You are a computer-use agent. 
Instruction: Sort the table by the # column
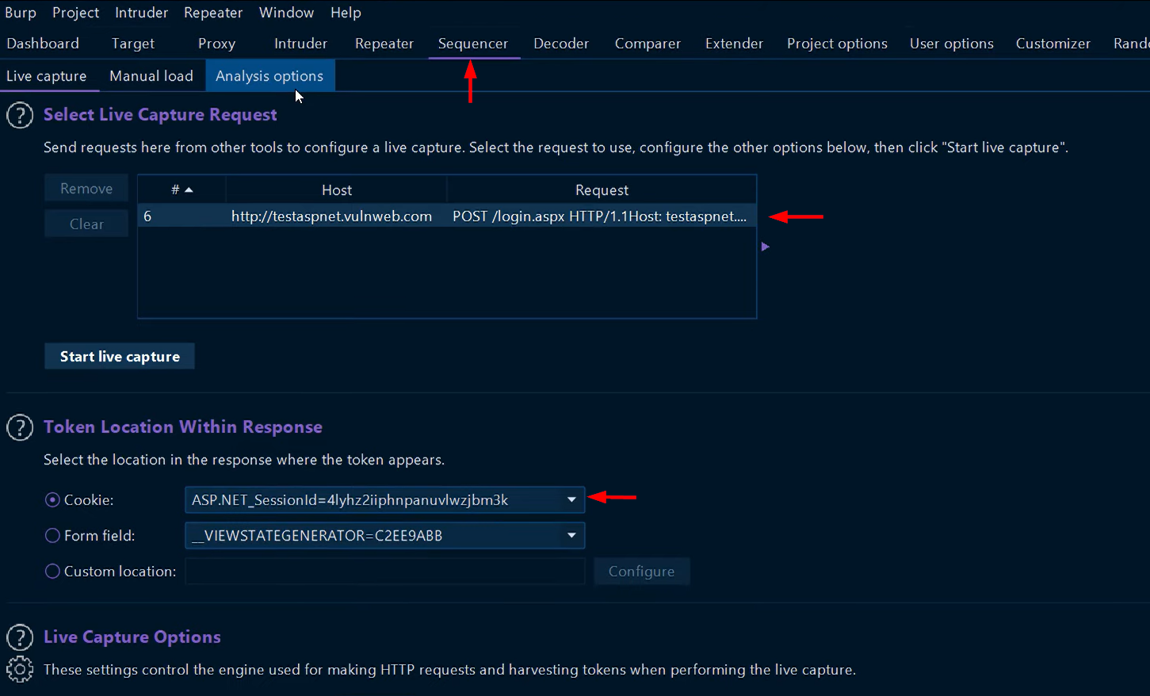click(x=181, y=189)
